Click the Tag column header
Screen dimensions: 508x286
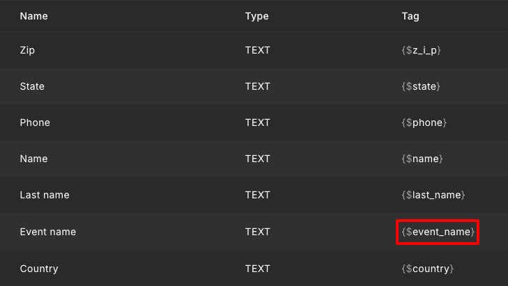pos(410,16)
